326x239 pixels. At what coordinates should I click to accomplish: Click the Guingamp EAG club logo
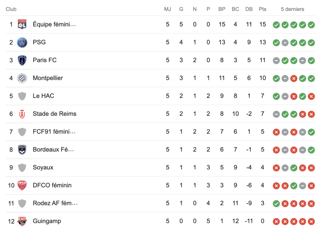pyautogui.click(x=22, y=221)
